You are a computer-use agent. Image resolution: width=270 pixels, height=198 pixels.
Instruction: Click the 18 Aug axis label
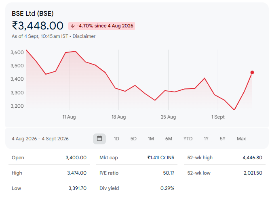pyautogui.click(x=119, y=117)
